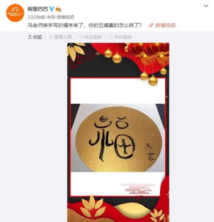Click the membership badge beside verified icon
The width and height of the screenshot is (214, 222).
point(58,9)
